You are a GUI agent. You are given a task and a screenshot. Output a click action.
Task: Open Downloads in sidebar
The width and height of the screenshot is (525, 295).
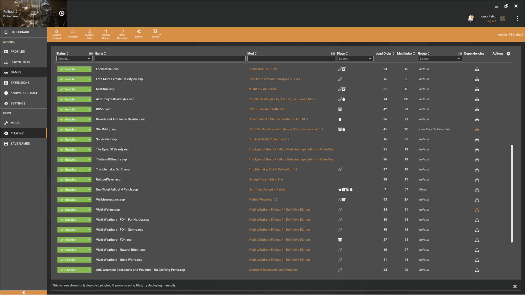24,62
